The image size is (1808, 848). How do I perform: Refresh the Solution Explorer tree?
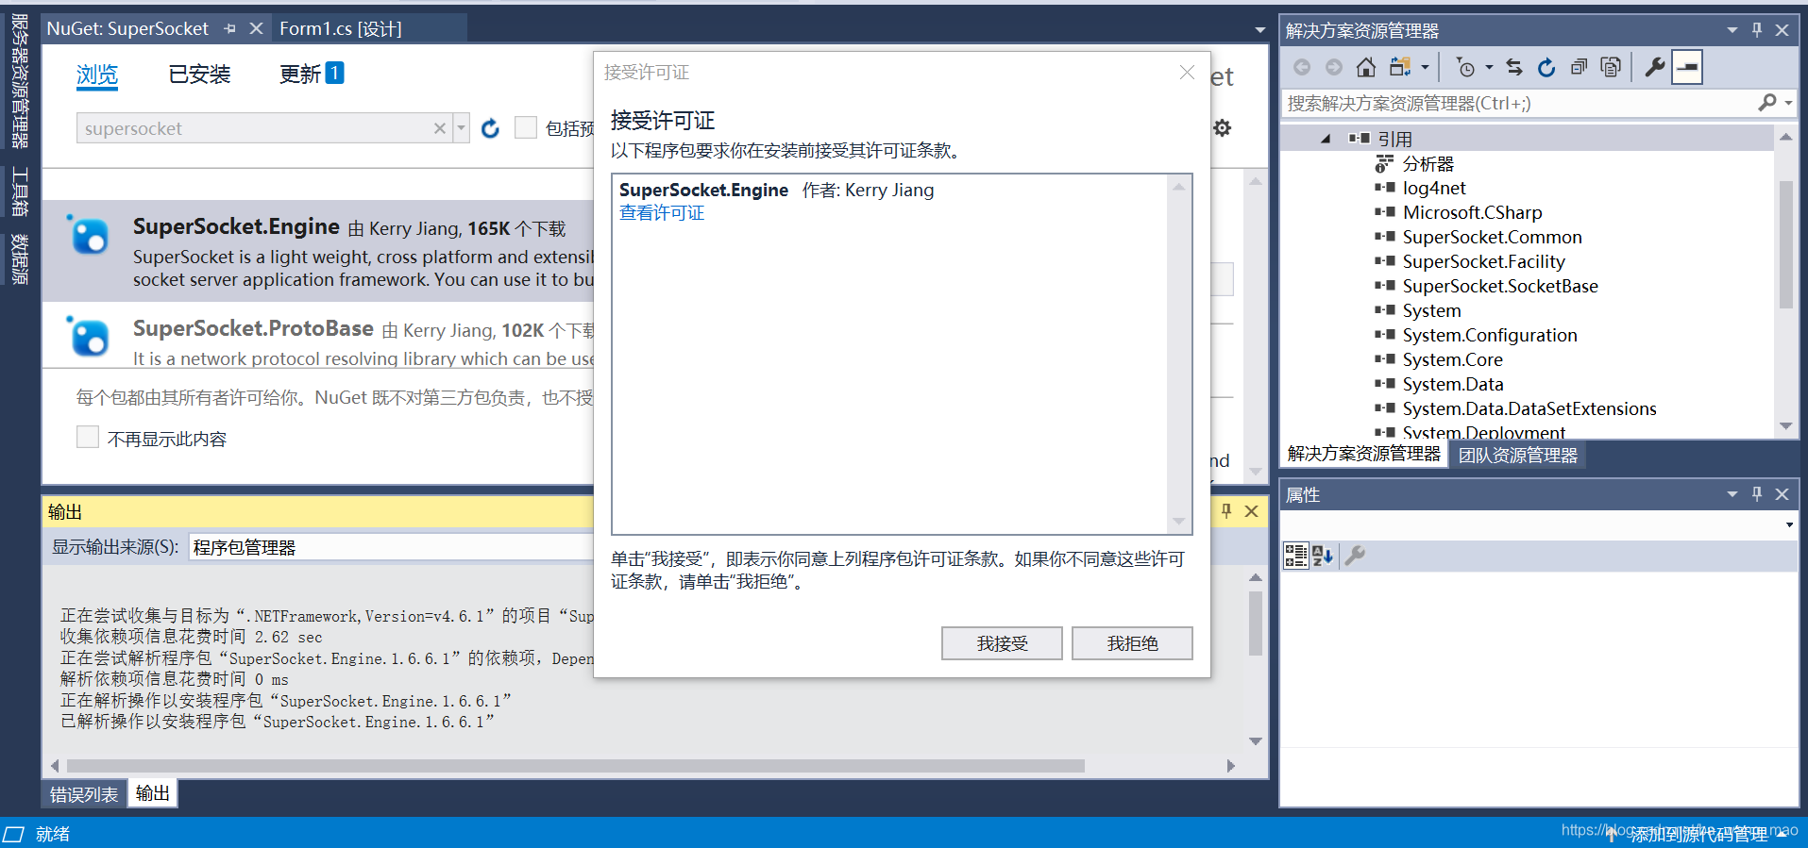(x=1546, y=67)
